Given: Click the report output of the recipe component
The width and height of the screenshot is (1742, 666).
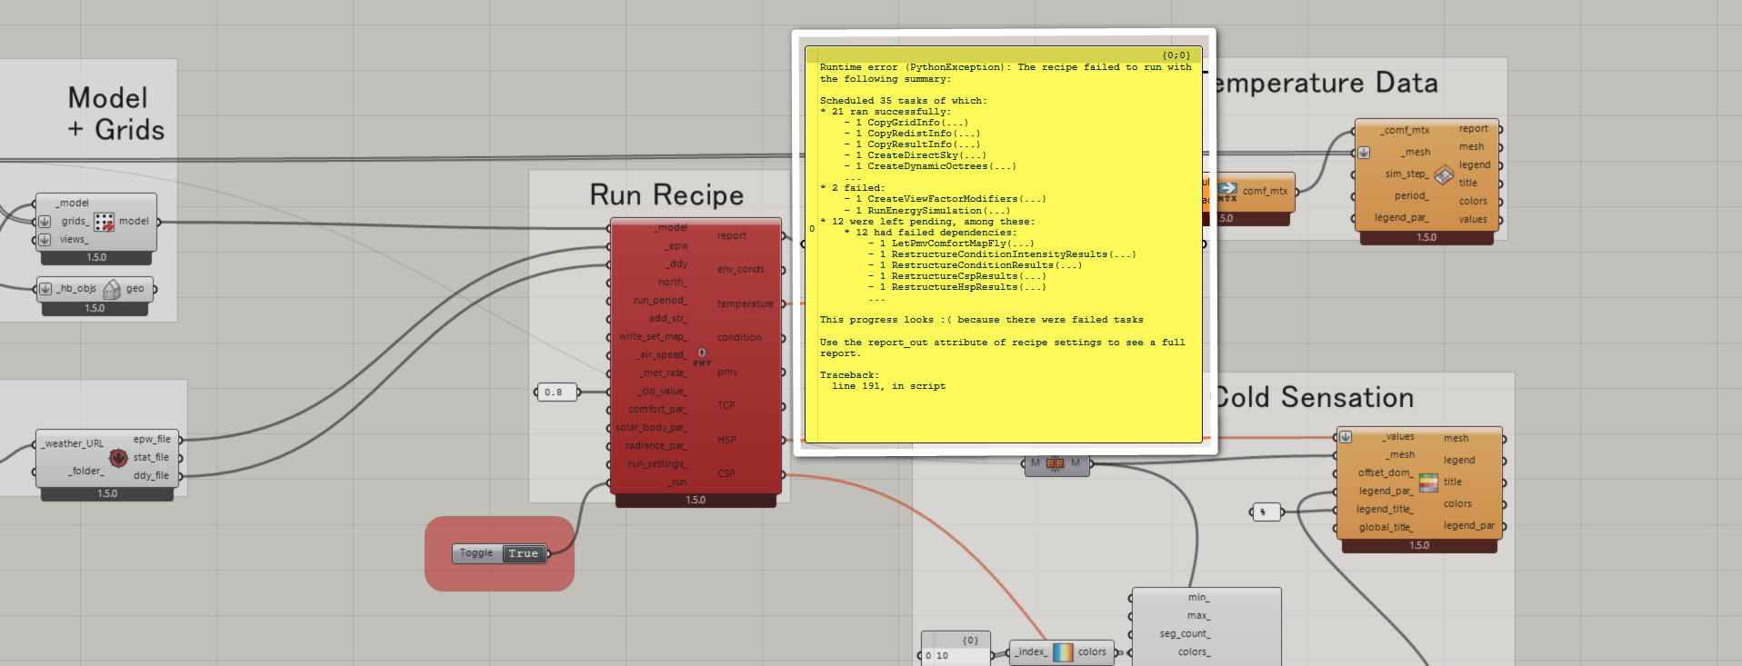Looking at the screenshot, I should coord(732,236).
